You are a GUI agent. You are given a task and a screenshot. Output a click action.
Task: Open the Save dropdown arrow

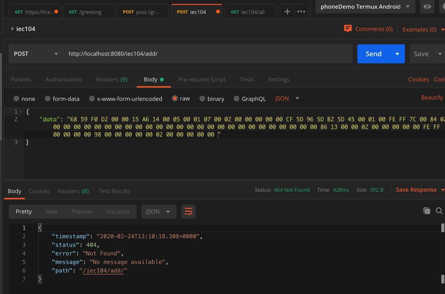440,54
